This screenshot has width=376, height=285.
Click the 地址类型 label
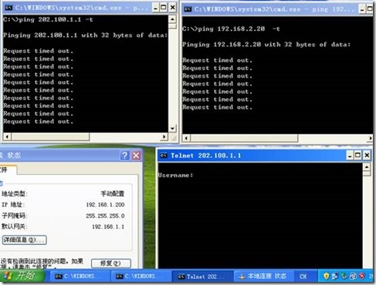coord(14,193)
